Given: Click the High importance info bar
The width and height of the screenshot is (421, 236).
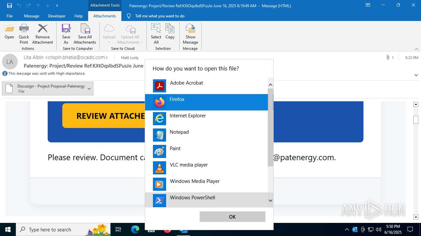Looking at the screenshot, I should 44,73.
